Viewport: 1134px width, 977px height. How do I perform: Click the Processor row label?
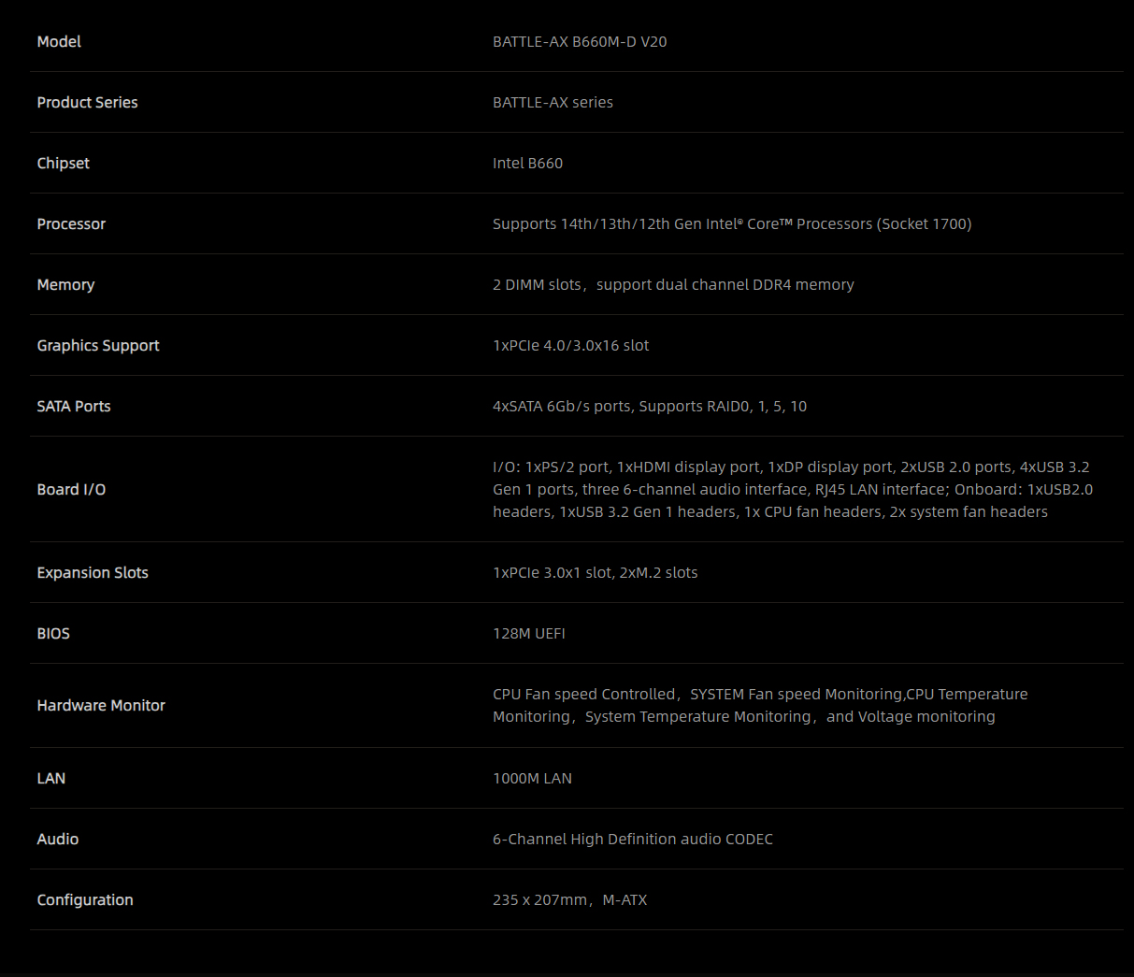pyautogui.click(x=71, y=224)
